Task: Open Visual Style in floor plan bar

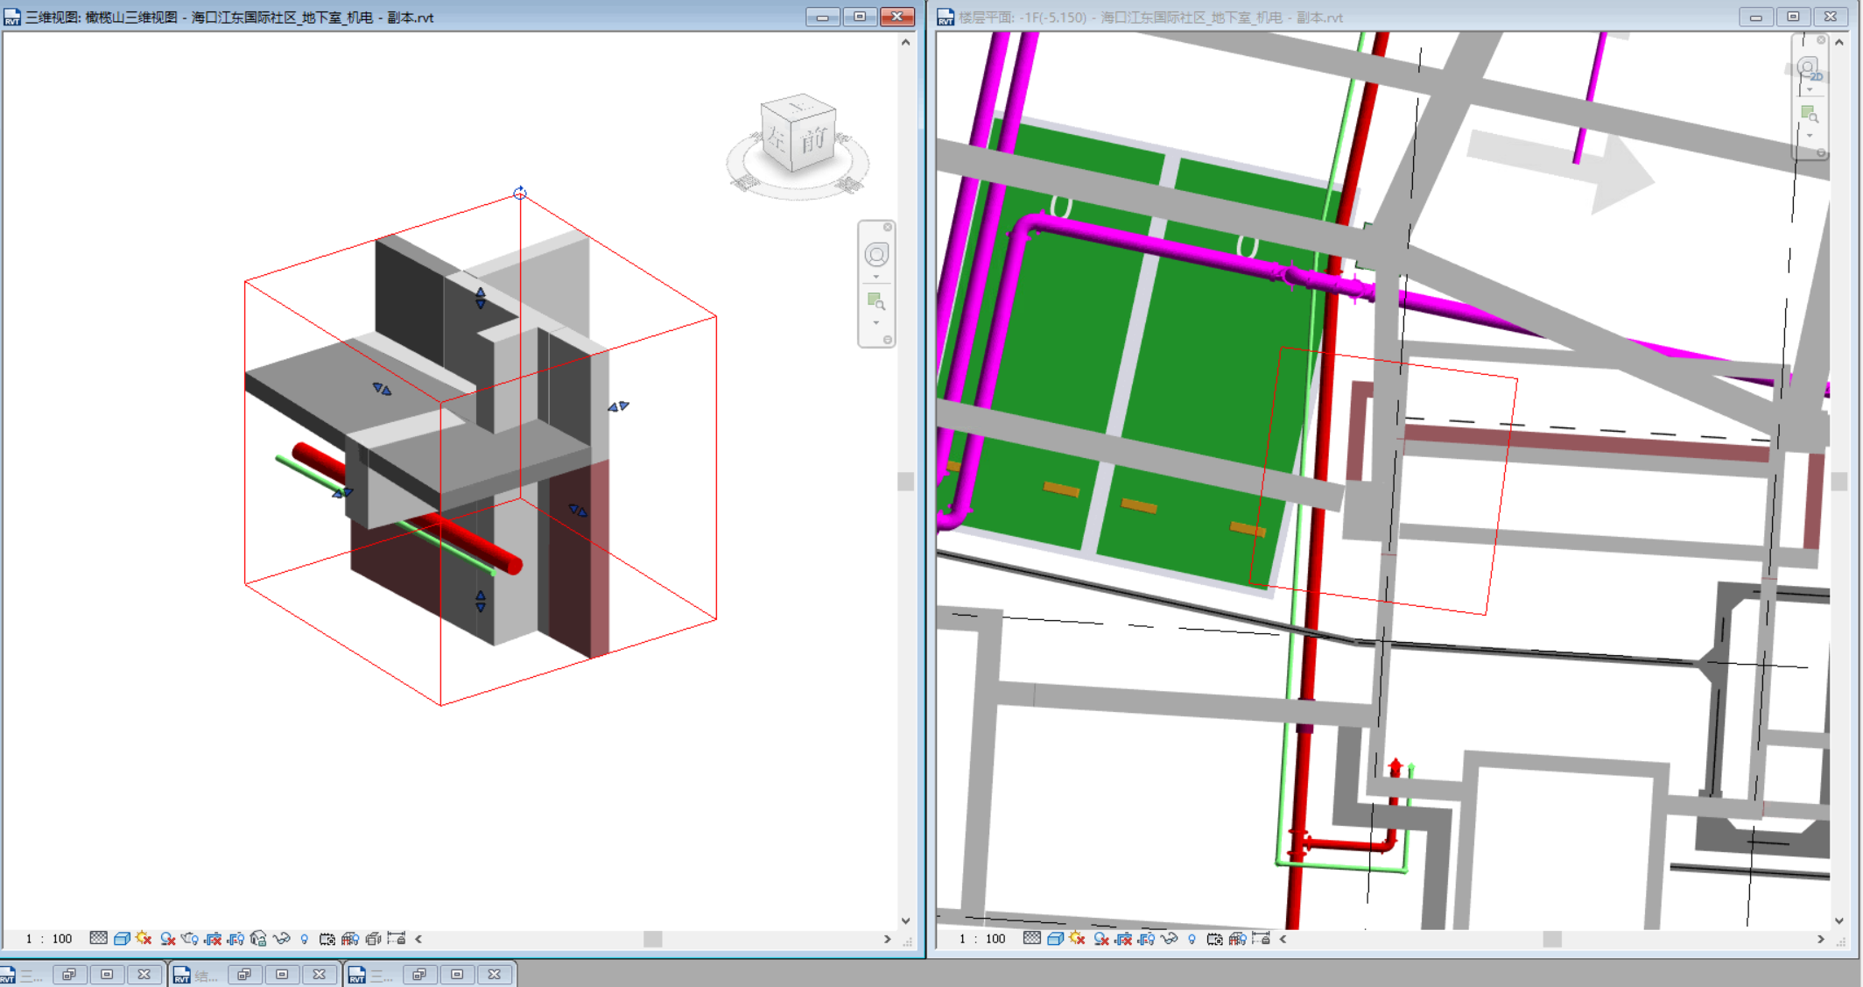Action: [1055, 939]
